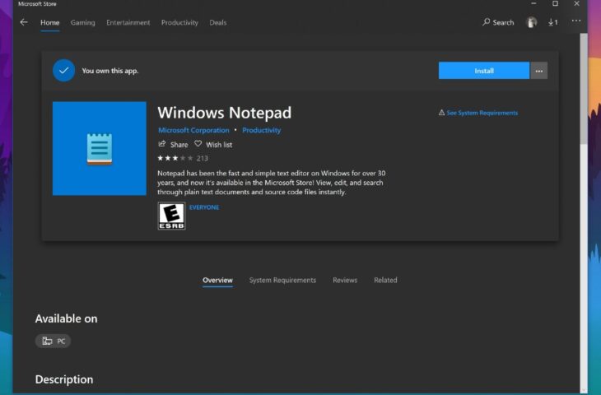This screenshot has width=601, height=395.
Task: Go back using the back arrow
Action: (24, 22)
